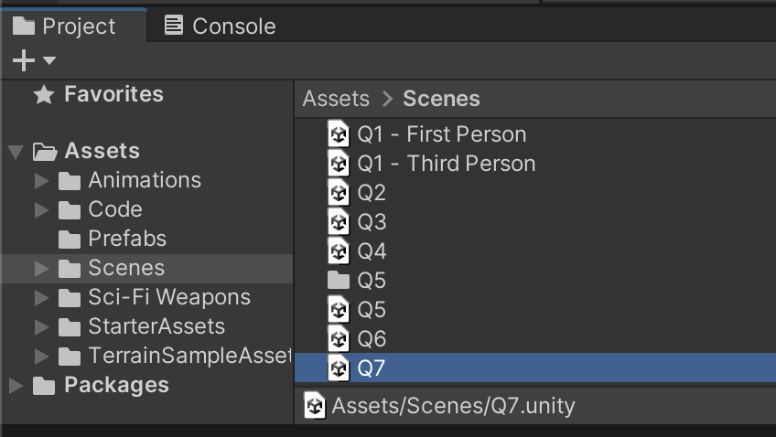Select the Project tab
The image size is (776, 437).
tap(65, 27)
